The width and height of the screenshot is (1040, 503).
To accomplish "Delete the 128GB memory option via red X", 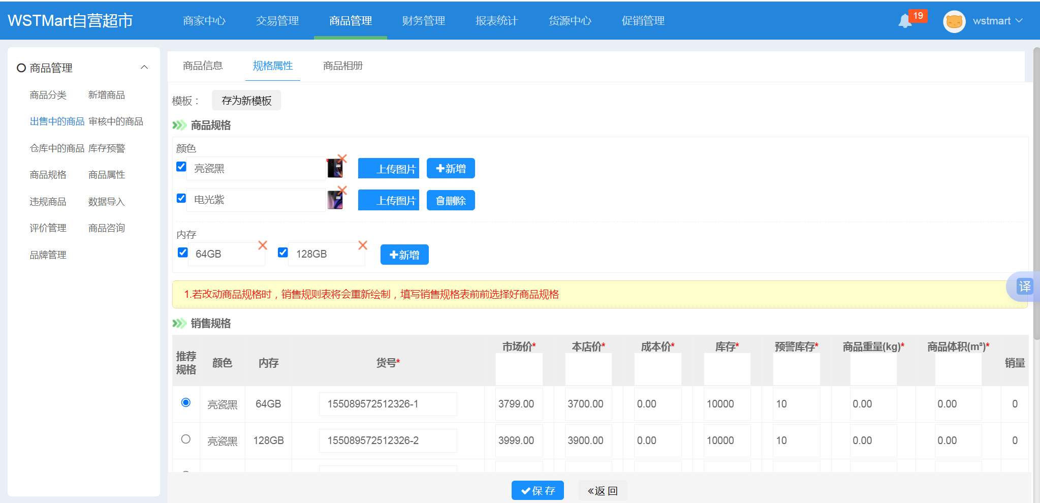I will tap(363, 245).
